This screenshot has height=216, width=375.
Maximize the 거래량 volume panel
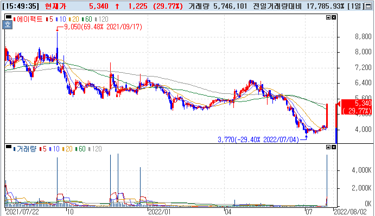coord(328,147)
